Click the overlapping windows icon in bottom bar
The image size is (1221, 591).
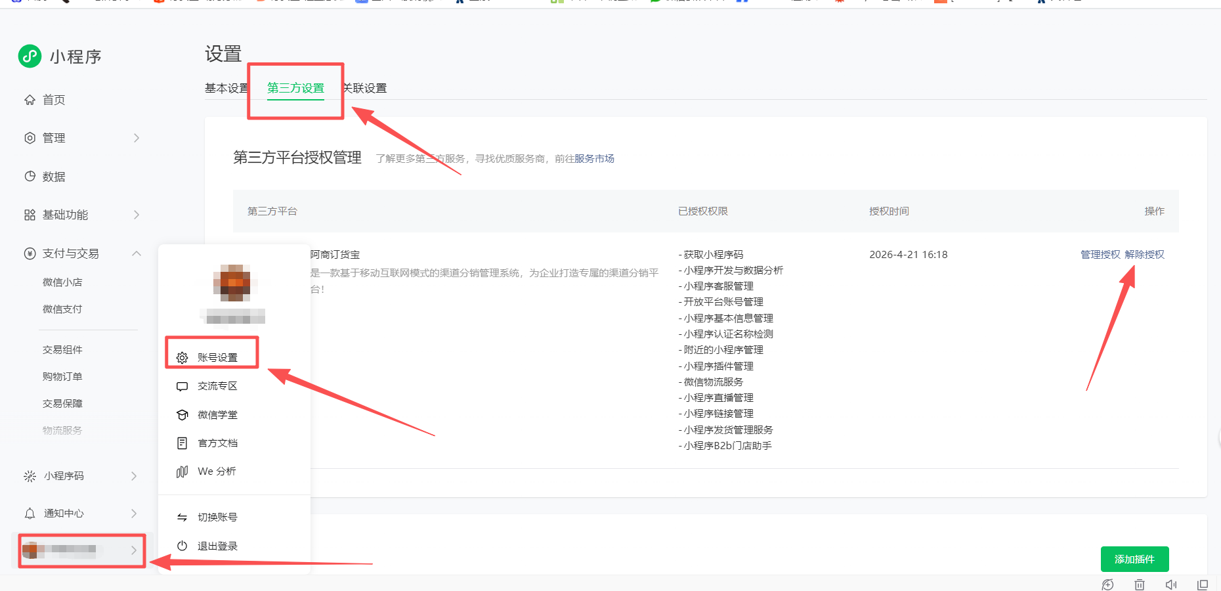1203,584
